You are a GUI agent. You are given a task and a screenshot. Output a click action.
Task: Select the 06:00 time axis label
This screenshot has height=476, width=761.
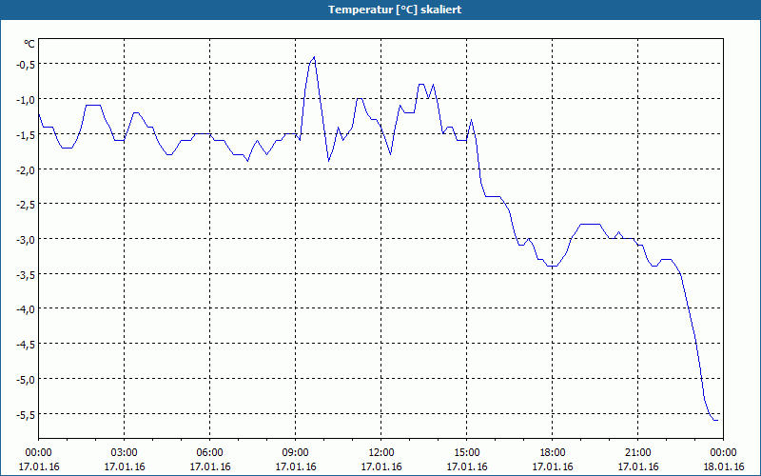[209, 453]
